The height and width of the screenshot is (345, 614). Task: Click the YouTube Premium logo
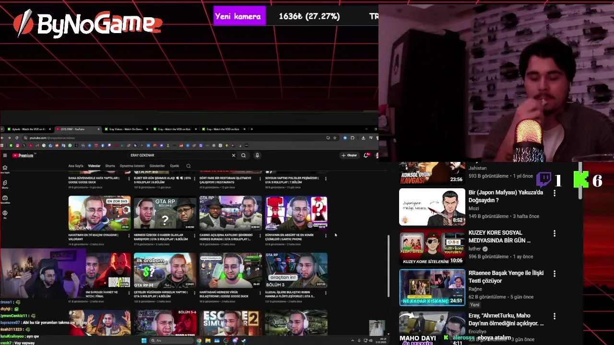pyautogui.click(x=24, y=155)
